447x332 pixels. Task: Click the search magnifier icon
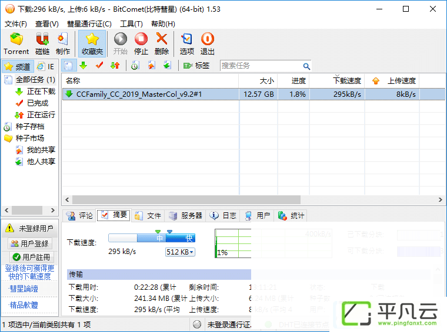pos(306,66)
